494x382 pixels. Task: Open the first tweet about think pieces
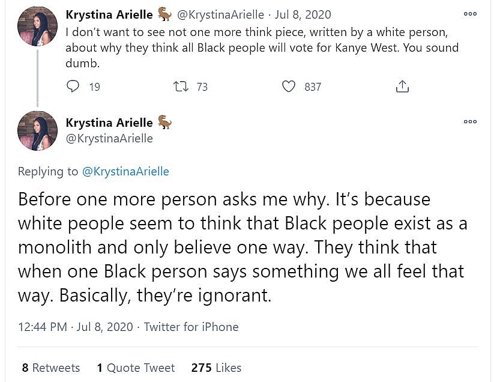[261, 47]
